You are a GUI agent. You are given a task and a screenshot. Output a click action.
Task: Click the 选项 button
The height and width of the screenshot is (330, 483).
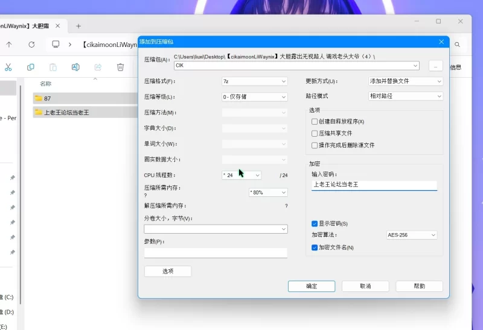tap(168, 271)
